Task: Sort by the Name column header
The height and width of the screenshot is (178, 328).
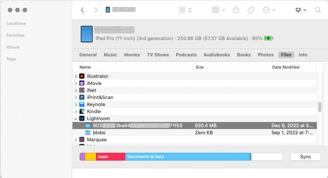Action: point(85,67)
